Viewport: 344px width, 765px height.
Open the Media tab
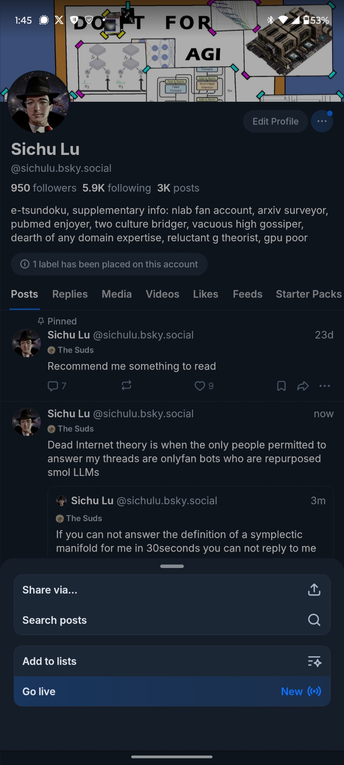(x=117, y=294)
